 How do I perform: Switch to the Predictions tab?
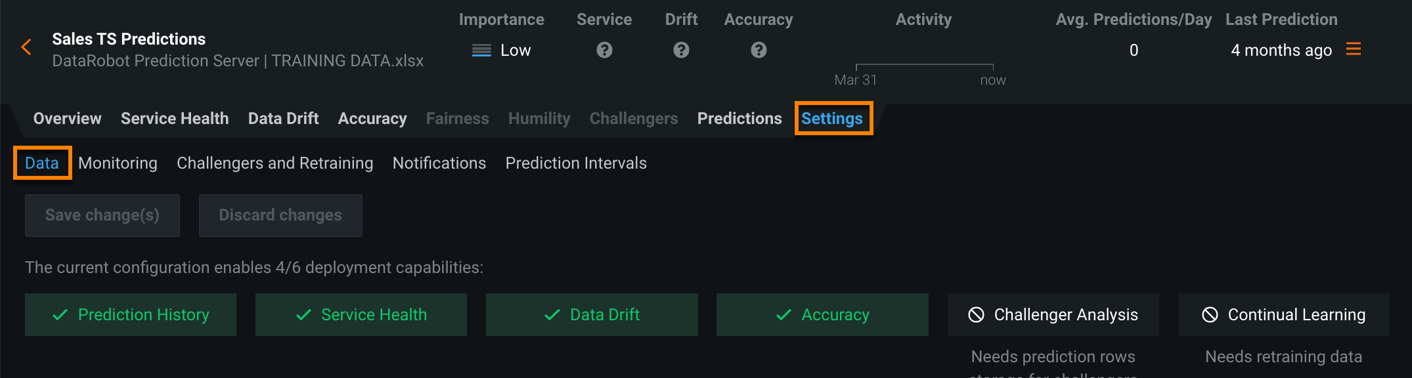tap(739, 119)
